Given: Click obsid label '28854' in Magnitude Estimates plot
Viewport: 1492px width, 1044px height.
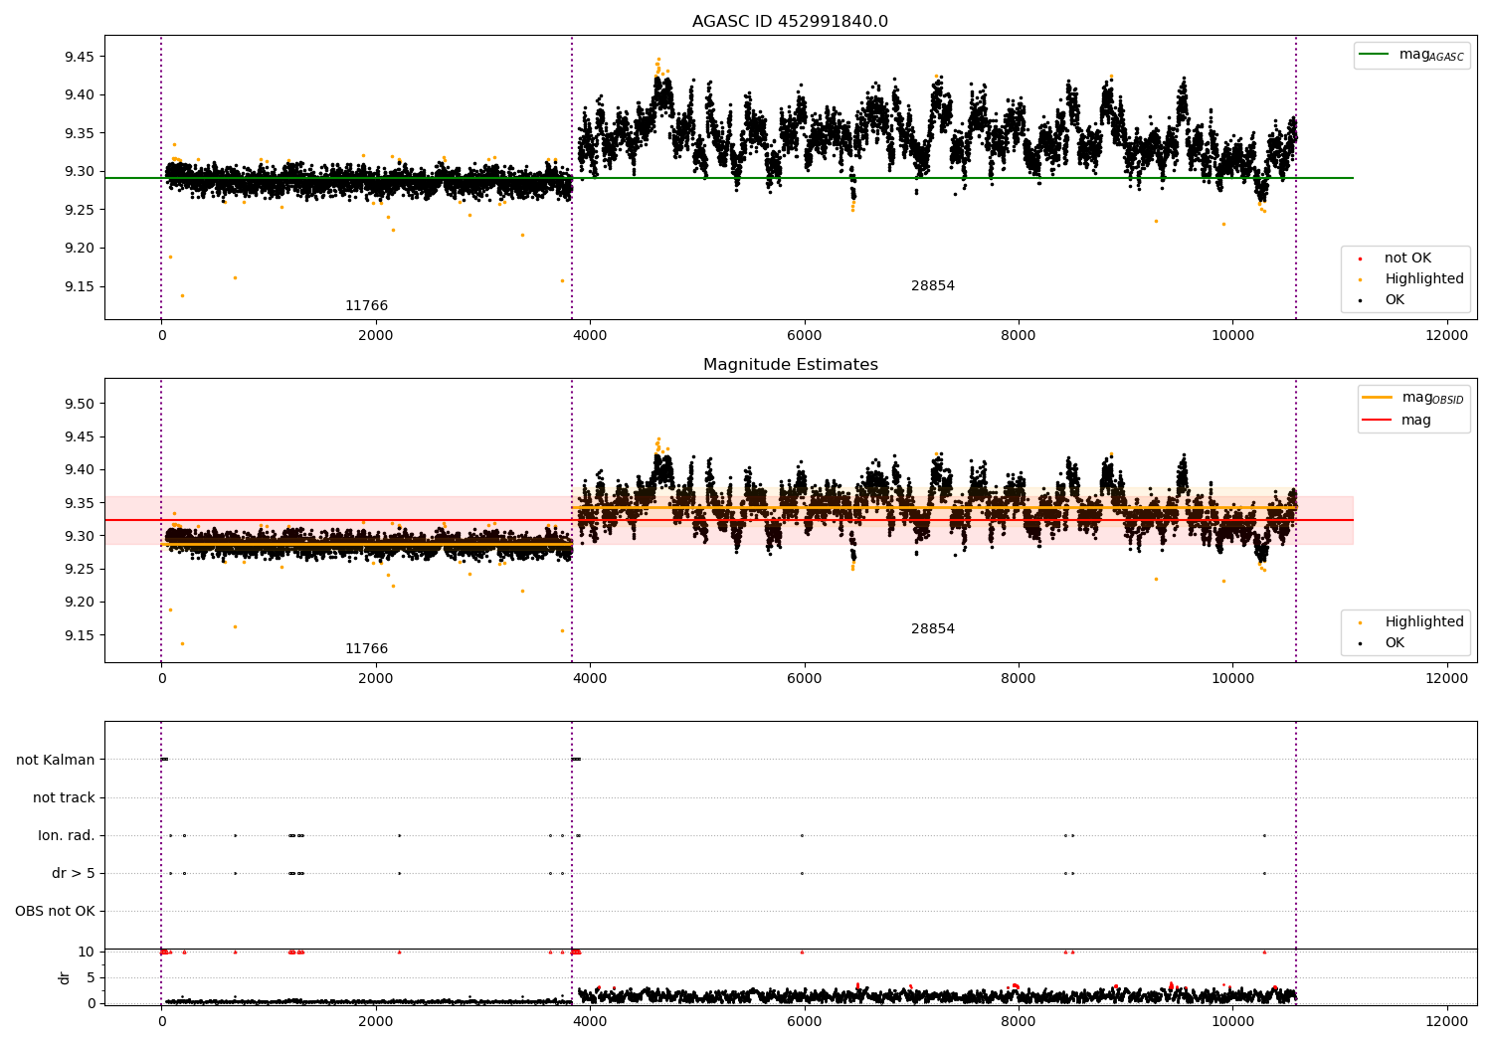Looking at the screenshot, I should point(933,629).
